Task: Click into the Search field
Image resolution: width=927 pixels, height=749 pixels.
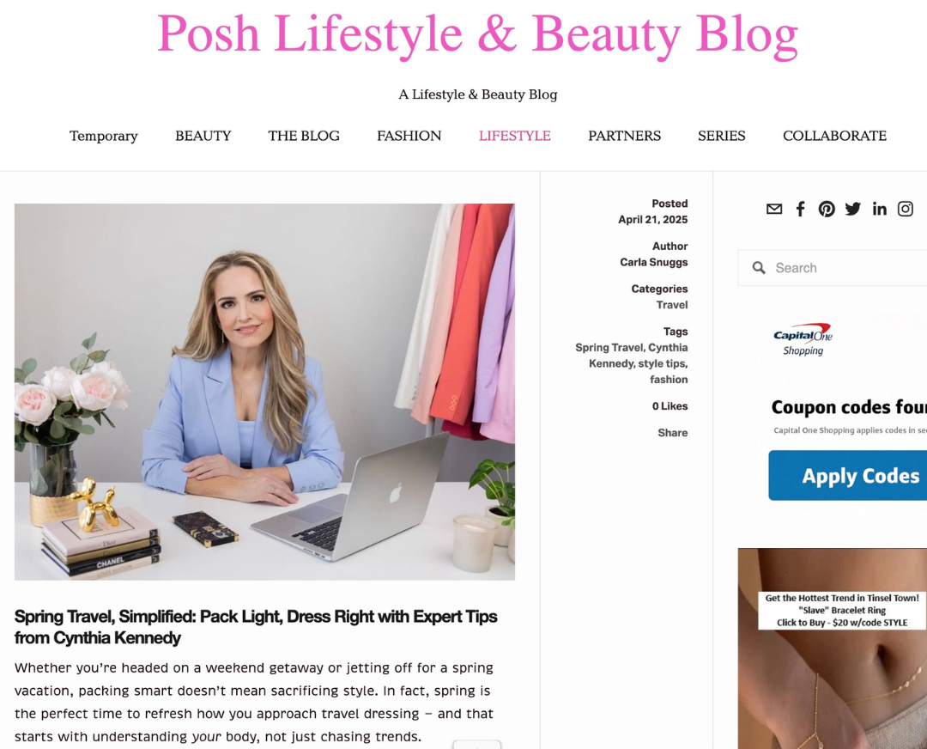Action: point(833,268)
